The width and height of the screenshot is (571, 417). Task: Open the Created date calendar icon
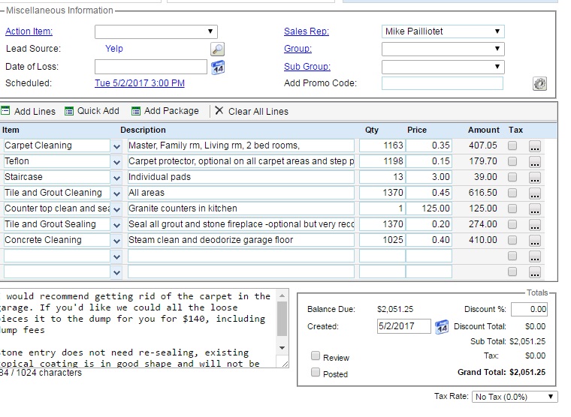tap(442, 326)
